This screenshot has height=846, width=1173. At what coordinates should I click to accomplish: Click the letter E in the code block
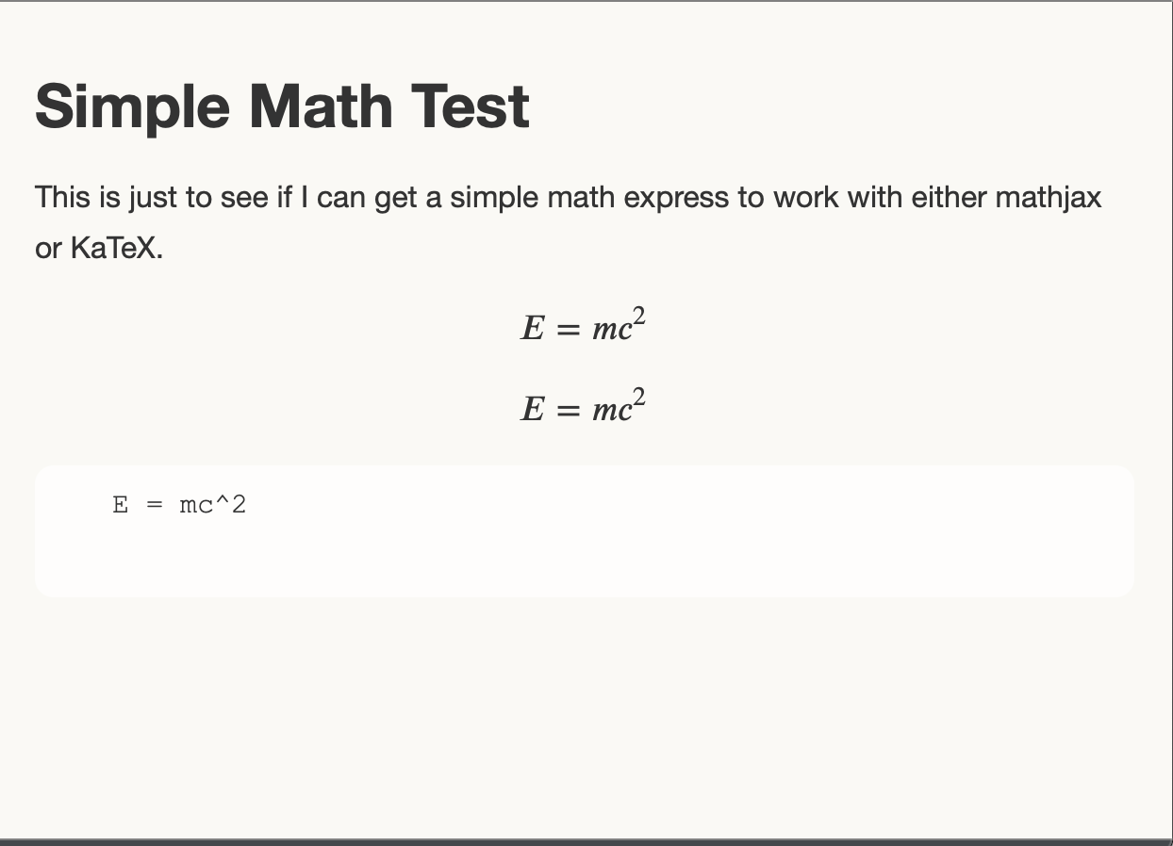[121, 505]
